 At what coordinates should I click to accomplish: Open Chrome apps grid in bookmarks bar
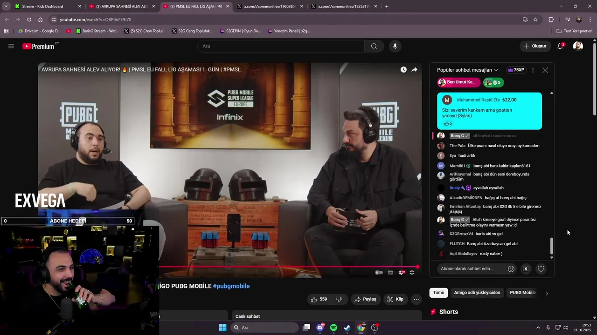[x=6, y=31]
